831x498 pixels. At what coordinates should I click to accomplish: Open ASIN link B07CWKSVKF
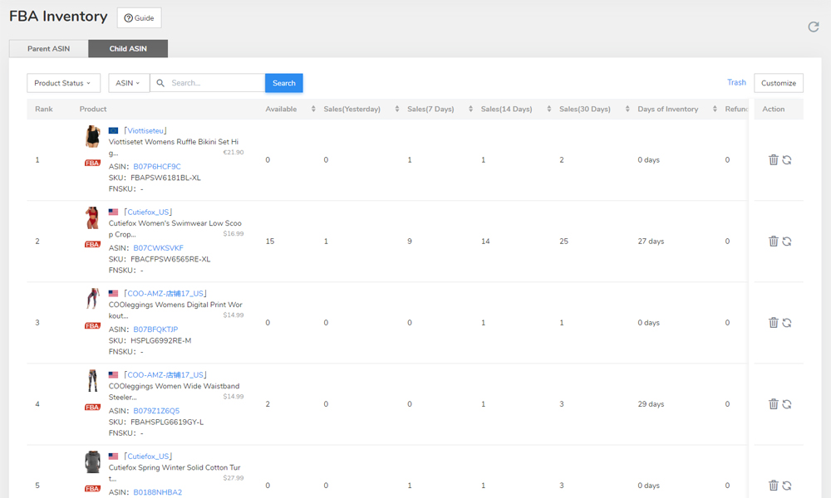point(158,248)
